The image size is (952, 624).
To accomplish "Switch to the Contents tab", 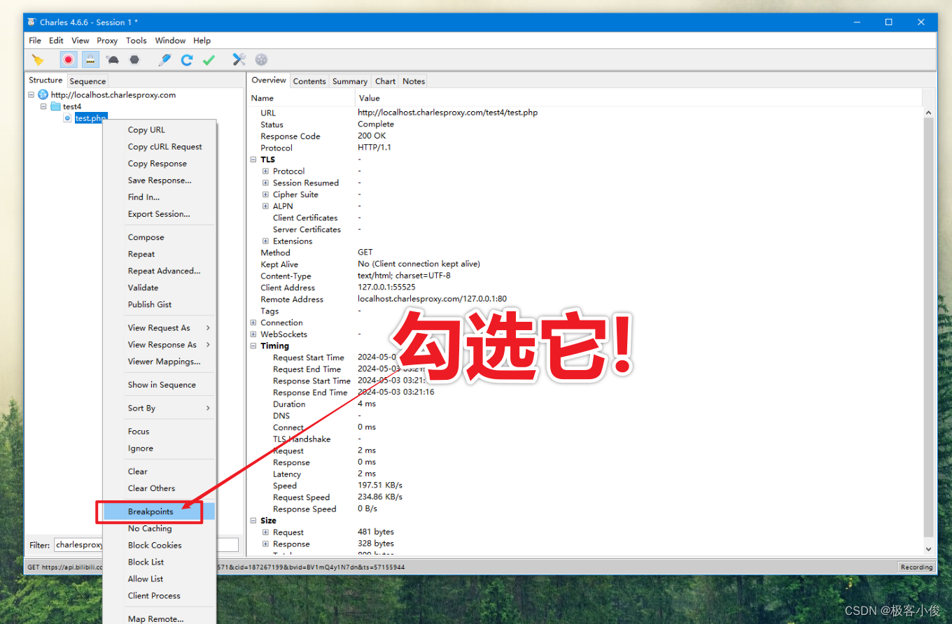I will (309, 81).
